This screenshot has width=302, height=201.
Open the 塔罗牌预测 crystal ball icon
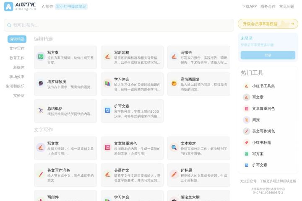click(41, 83)
